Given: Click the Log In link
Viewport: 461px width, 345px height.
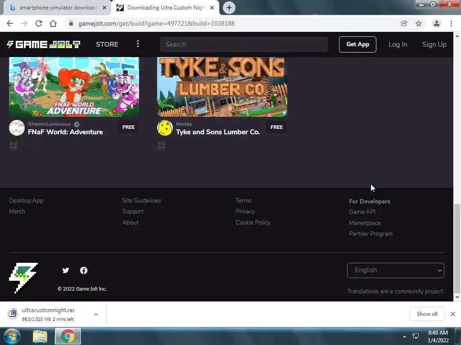Looking at the screenshot, I should (x=398, y=44).
